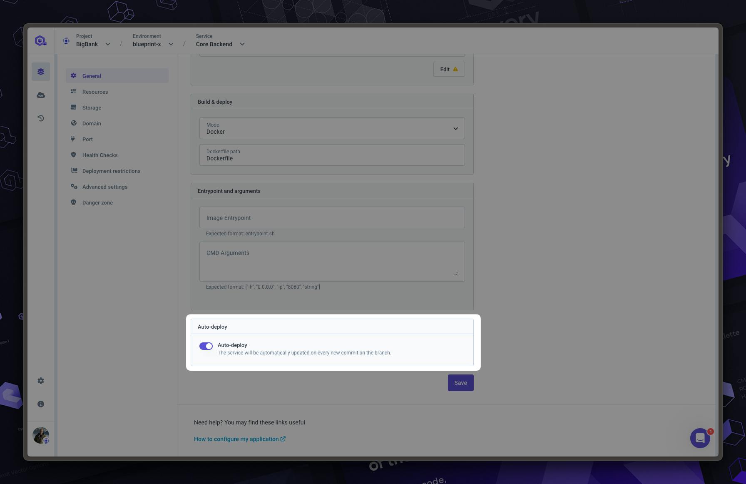
Task: Open the Danger zone page
Action: point(117,202)
